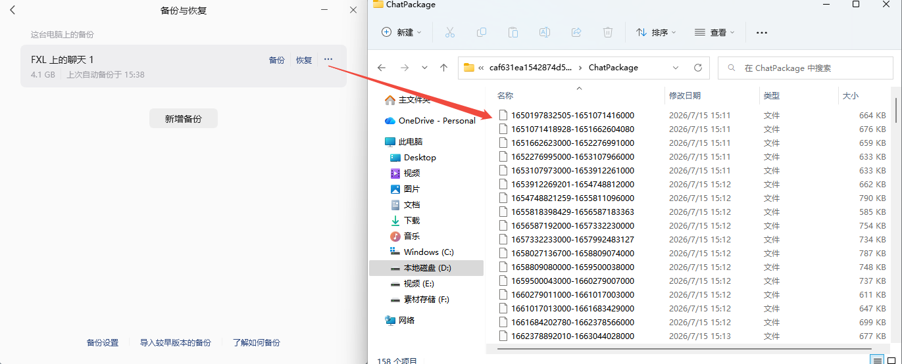Open the Documents library in sidebar
902x364 pixels.
click(x=405, y=205)
